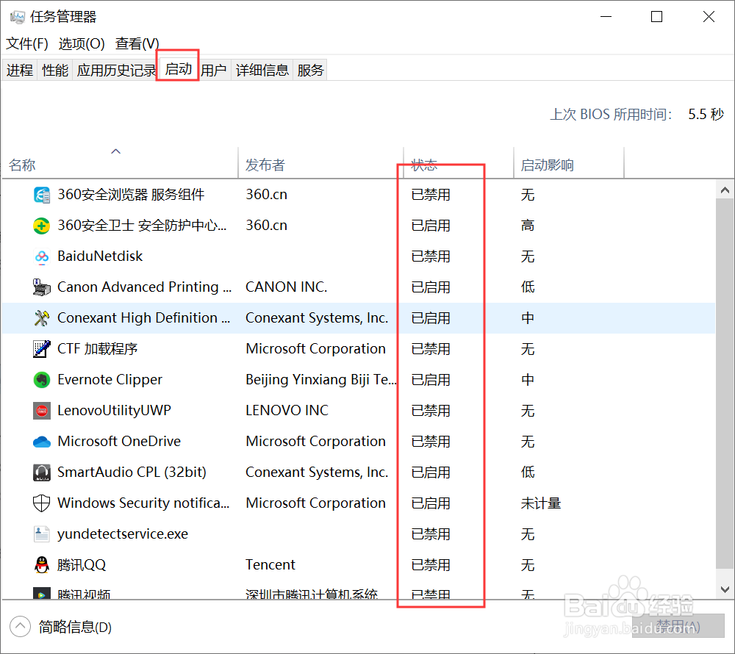The height and width of the screenshot is (654, 735).
Task: Close the Task Manager window
Action: click(709, 17)
